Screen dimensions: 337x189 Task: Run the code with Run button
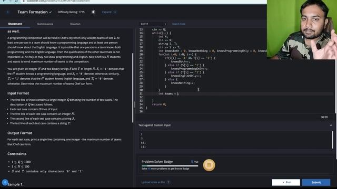pos(286,182)
